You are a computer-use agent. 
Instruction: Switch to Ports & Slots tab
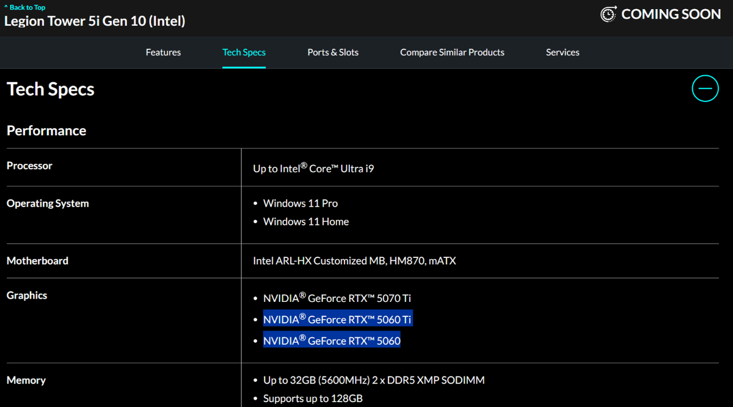point(333,52)
